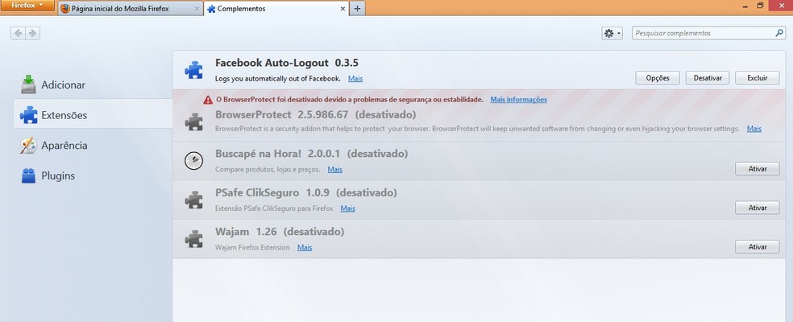Click the puzzle icon on Complementos tab
Image resolution: width=793 pixels, height=322 pixels.
pyautogui.click(x=211, y=9)
